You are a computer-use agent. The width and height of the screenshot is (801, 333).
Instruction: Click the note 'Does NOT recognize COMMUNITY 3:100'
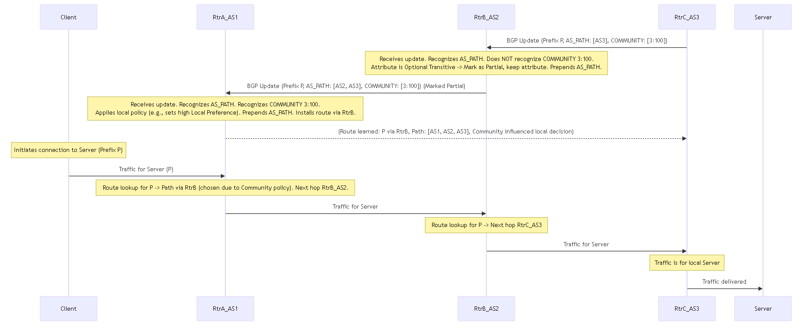(x=486, y=63)
